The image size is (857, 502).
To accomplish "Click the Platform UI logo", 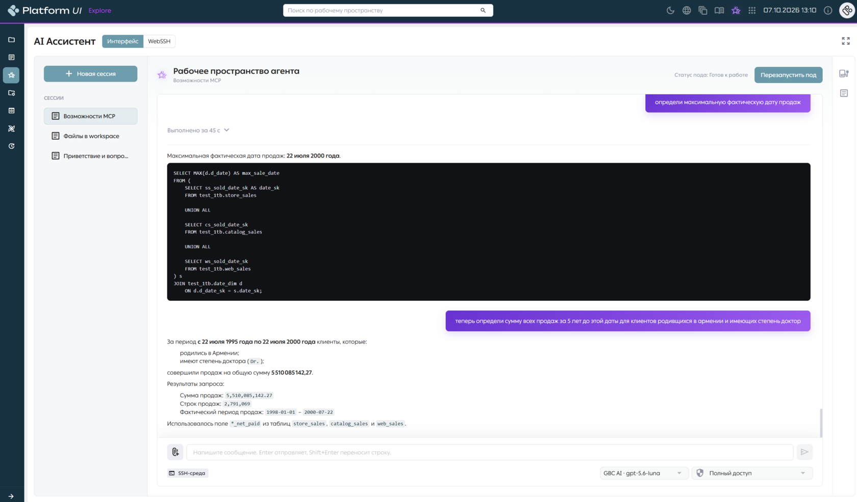I will pyautogui.click(x=44, y=10).
